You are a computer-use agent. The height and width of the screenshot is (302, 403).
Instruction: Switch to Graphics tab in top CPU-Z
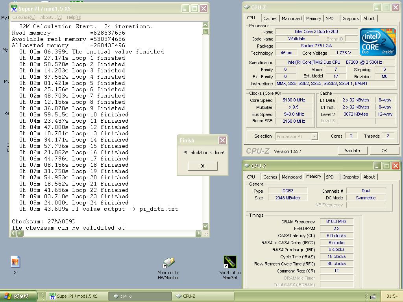[x=351, y=18]
